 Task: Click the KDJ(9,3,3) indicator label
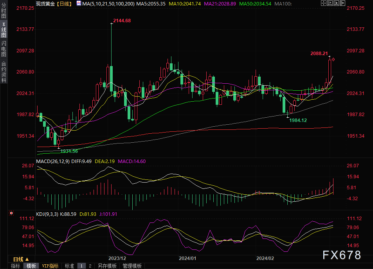47,214
